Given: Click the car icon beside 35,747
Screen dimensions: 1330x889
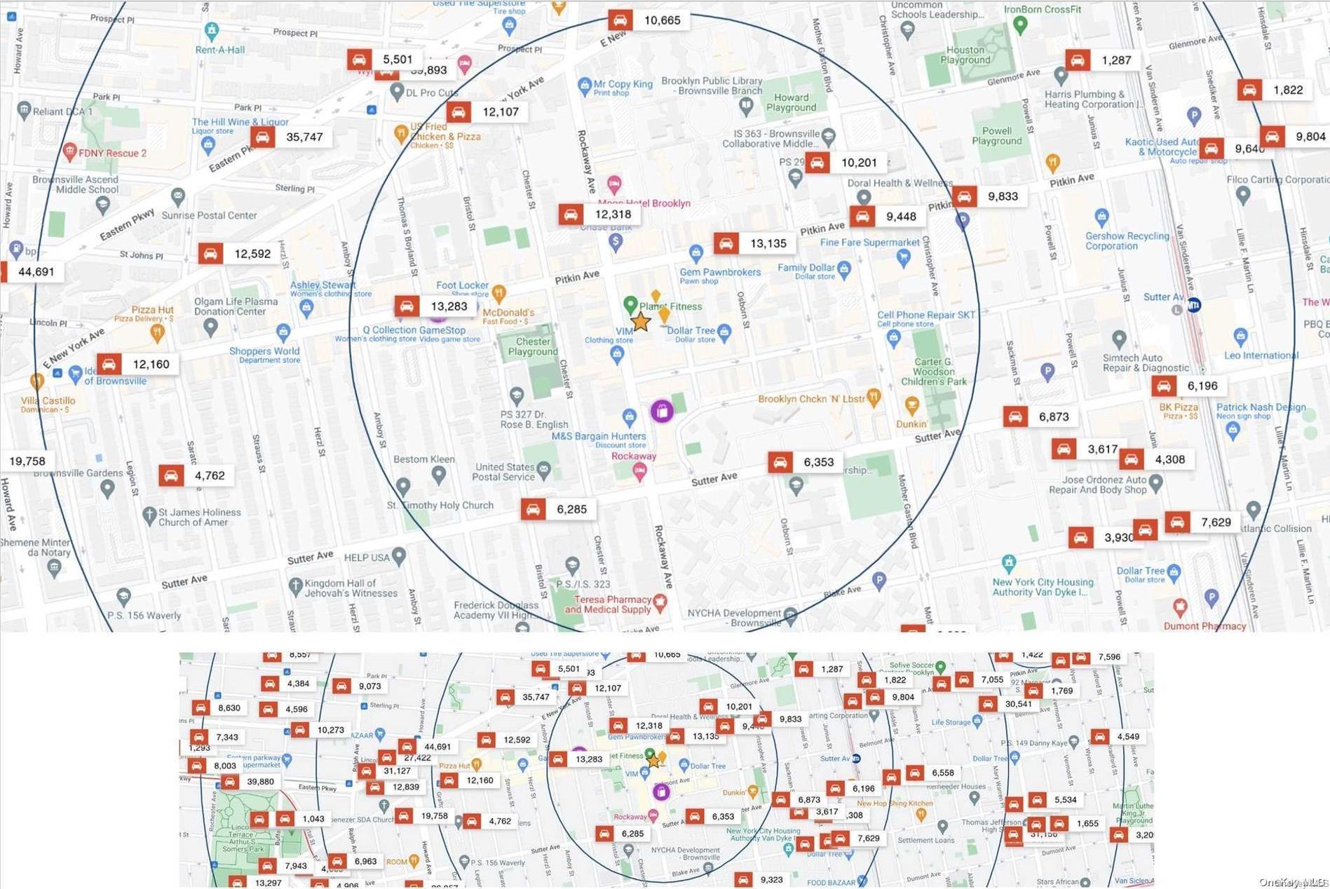Looking at the screenshot, I should click(263, 137).
